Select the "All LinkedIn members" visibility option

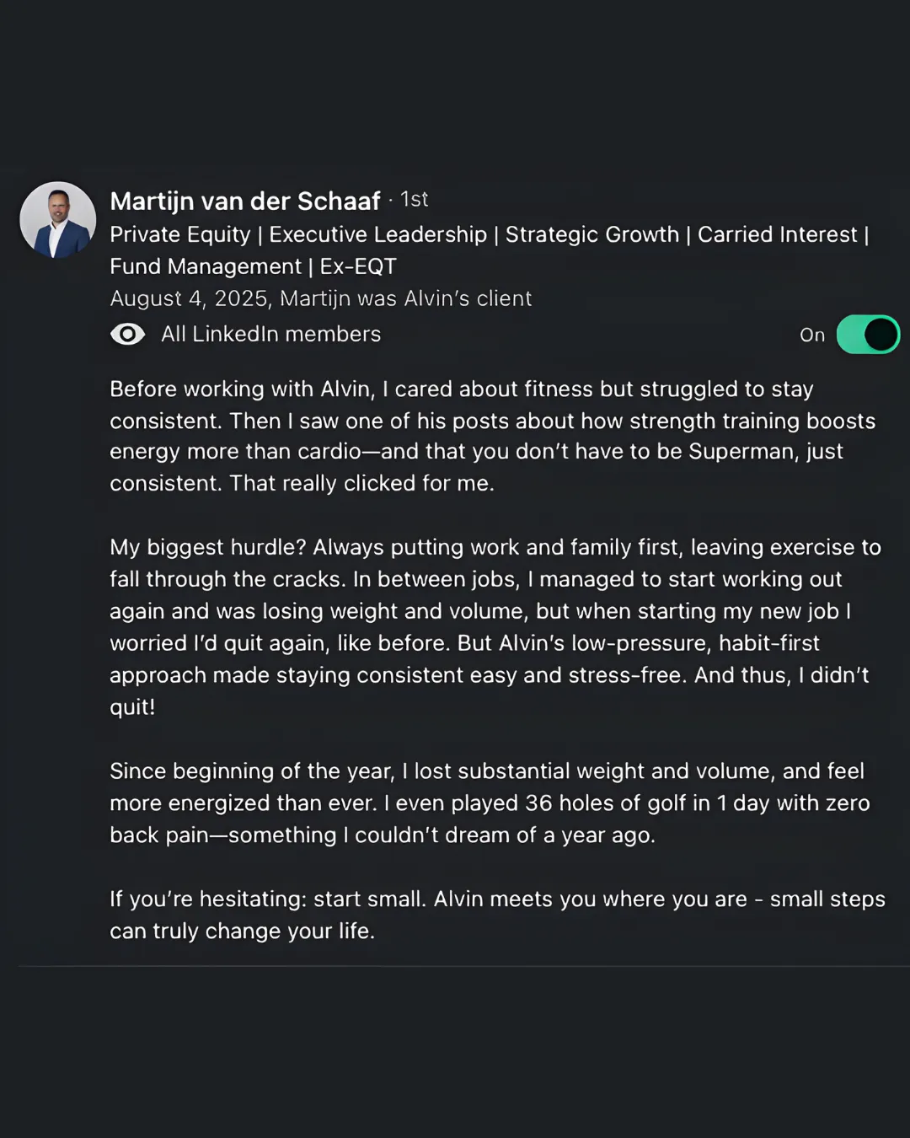[x=270, y=335]
